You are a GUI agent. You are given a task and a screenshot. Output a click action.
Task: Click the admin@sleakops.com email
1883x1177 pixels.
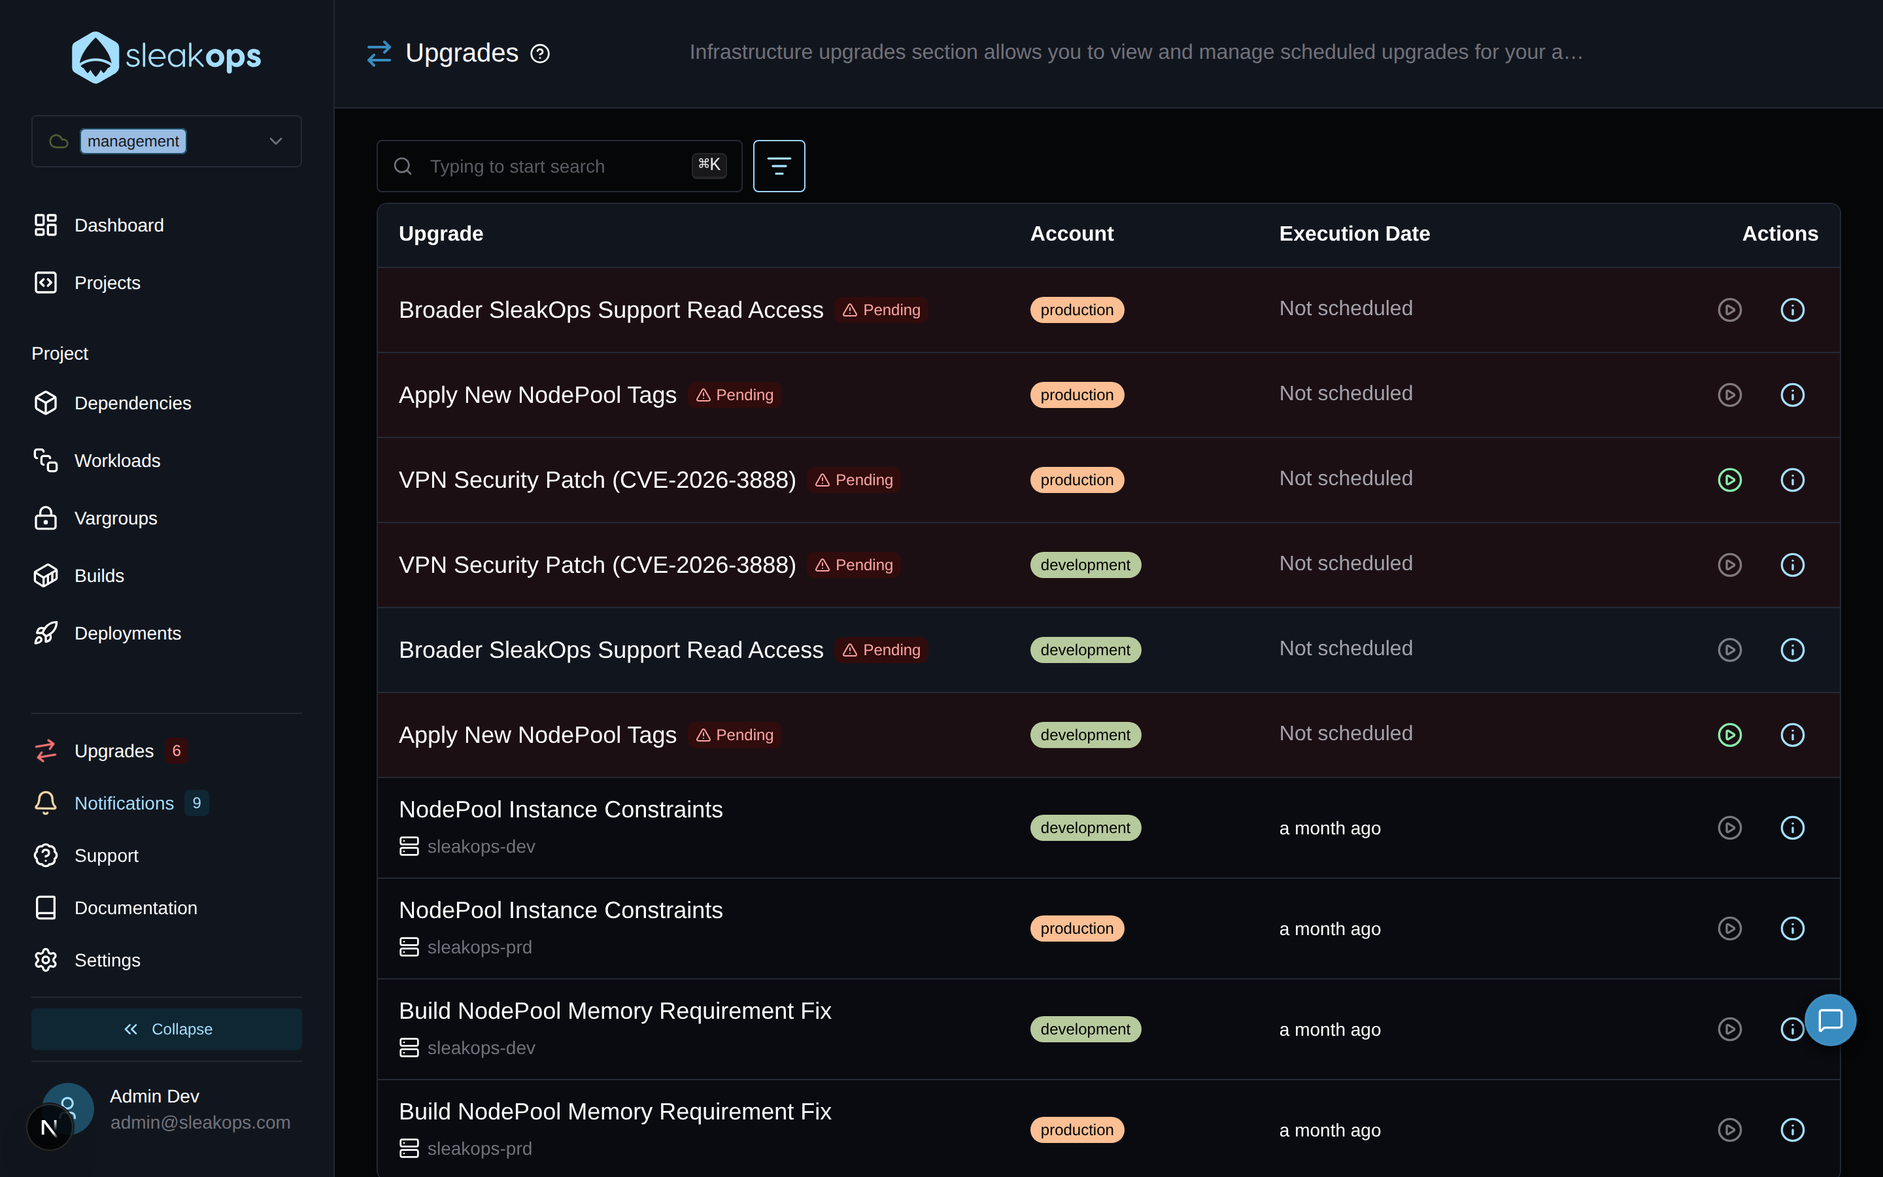(200, 1123)
